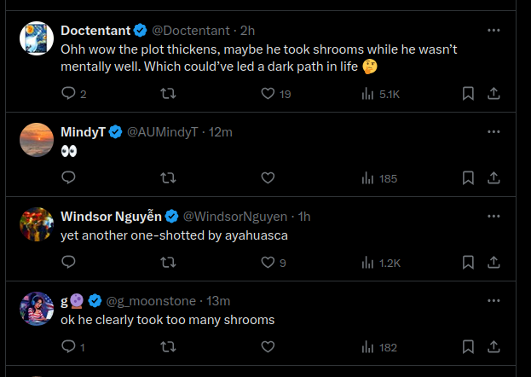Open @AUMindyT handle link
Viewport: 531px width, 377px height.
point(162,132)
